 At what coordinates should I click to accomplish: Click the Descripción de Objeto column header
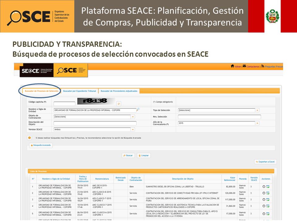pyautogui.click(x=183, y=179)
